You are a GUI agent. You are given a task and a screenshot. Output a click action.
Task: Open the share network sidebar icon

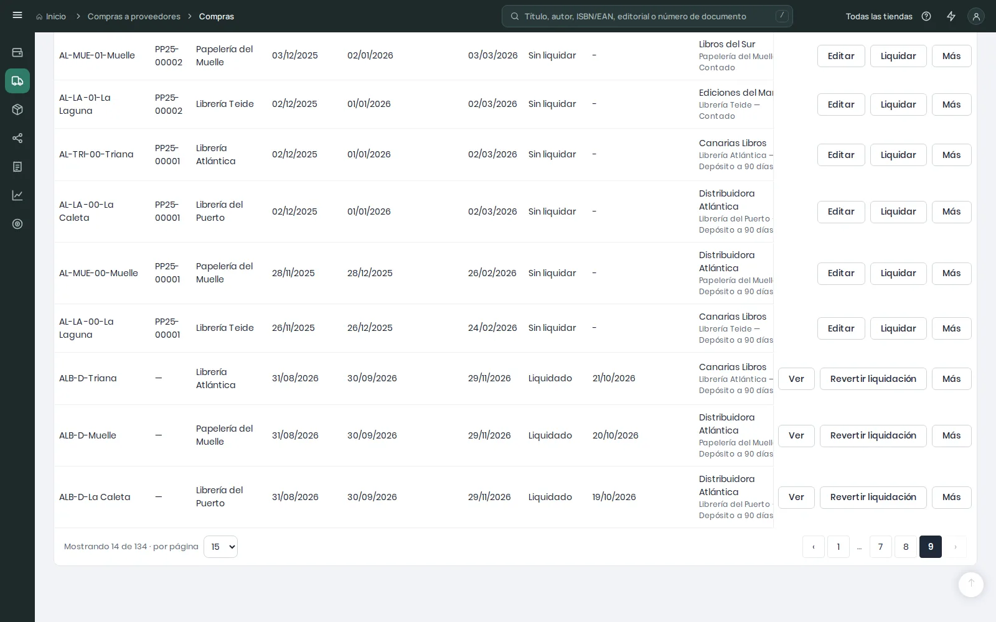pos(17,138)
